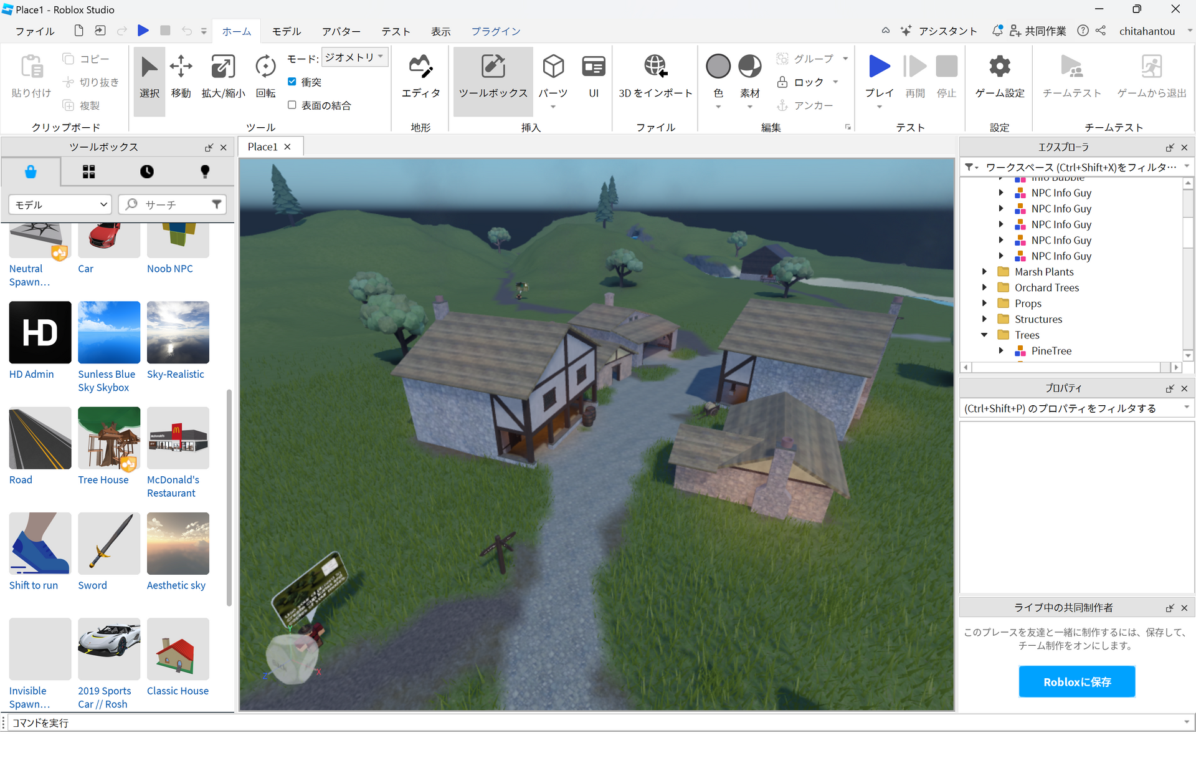Collapse the Trees folder in Explorer
This screenshot has width=1196, height=758.
(984, 335)
